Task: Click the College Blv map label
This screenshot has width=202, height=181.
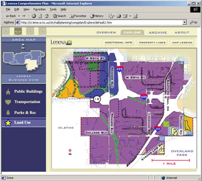Action: (x=96, y=133)
